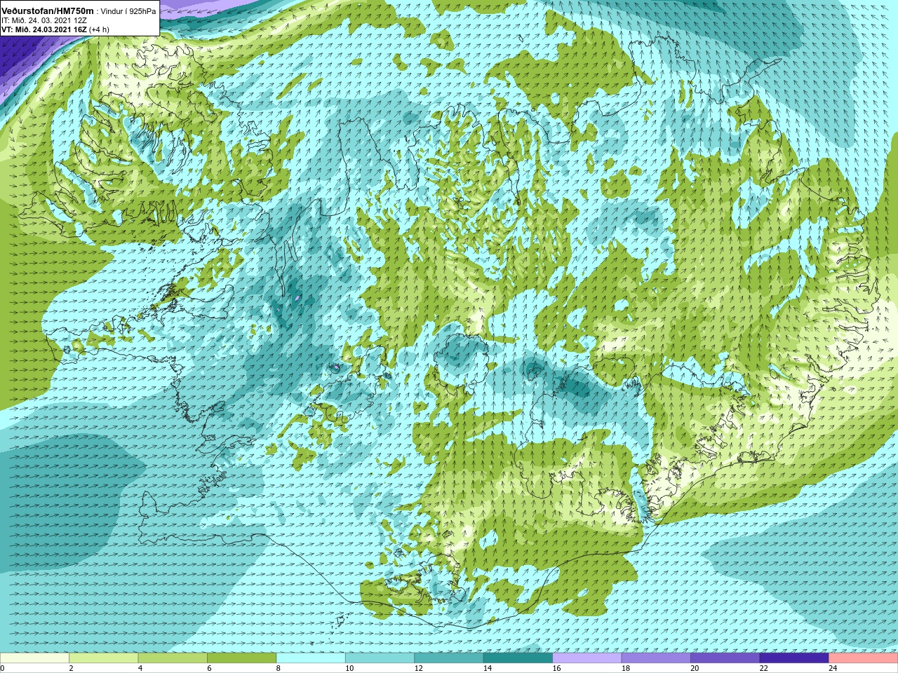Click the '(+4 h)' forecast offset text

pos(100,30)
